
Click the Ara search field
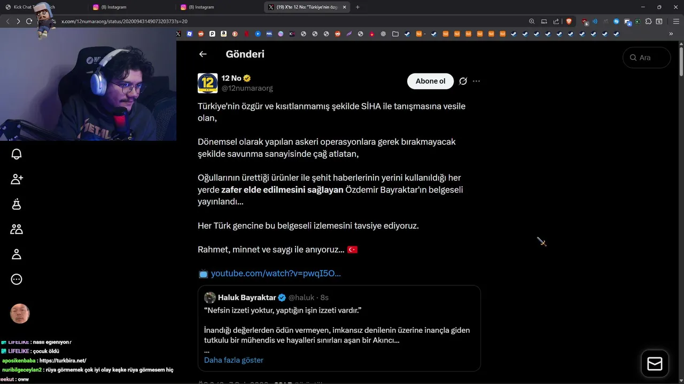coord(647,58)
